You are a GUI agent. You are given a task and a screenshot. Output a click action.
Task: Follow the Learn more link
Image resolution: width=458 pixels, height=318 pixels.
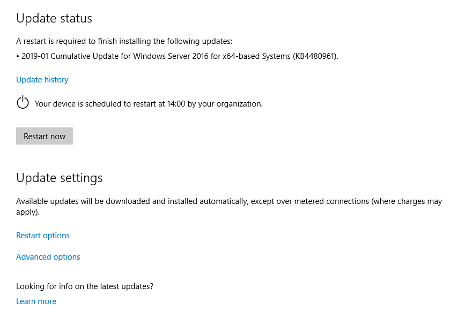tap(36, 301)
